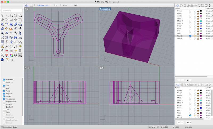Pick the Circle drawing tool
The width and height of the screenshot is (213, 129).
coord(20,15)
